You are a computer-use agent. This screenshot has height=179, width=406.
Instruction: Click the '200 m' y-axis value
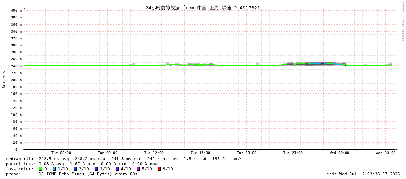(x=16, y=80)
